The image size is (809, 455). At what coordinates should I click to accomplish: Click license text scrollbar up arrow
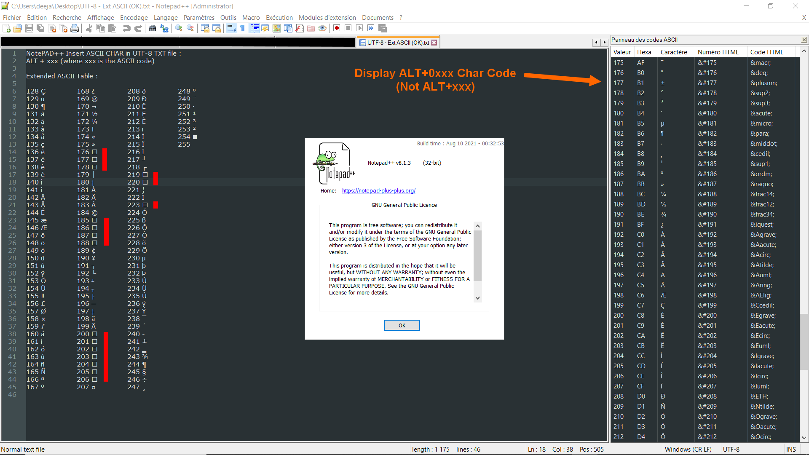pyautogui.click(x=477, y=226)
